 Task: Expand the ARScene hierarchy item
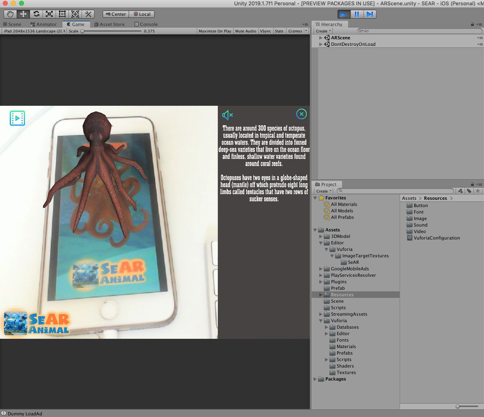coord(321,38)
